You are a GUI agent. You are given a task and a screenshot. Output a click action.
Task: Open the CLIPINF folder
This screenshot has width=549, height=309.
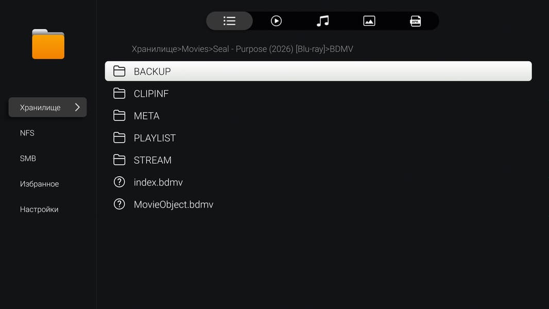pyautogui.click(x=151, y=94)
